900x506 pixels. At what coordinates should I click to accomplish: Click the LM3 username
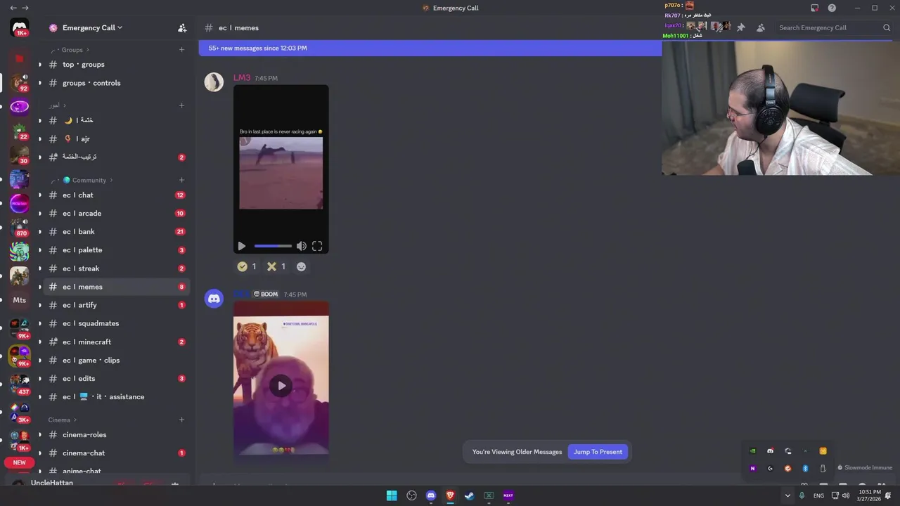coord(242,77)
